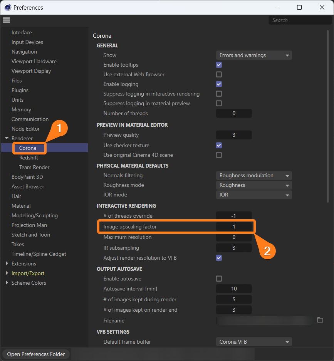
Task: Select Takes category
Action: click(18, 245)
